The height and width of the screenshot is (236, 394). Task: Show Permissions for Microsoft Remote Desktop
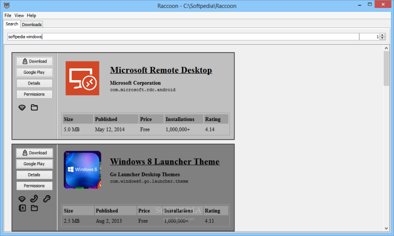point(34,94)
